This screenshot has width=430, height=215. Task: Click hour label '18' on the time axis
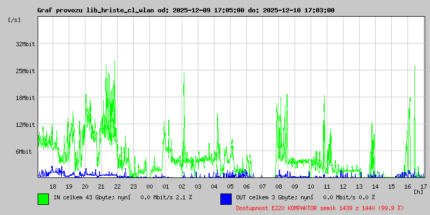pyautogui.click(x=53, y=187)
